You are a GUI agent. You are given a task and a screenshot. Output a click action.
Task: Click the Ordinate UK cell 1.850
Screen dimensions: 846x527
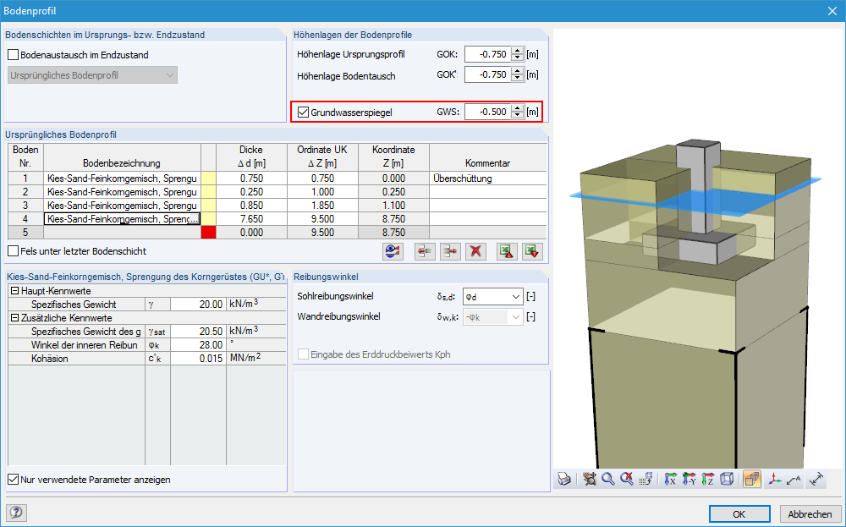[322, 206]
